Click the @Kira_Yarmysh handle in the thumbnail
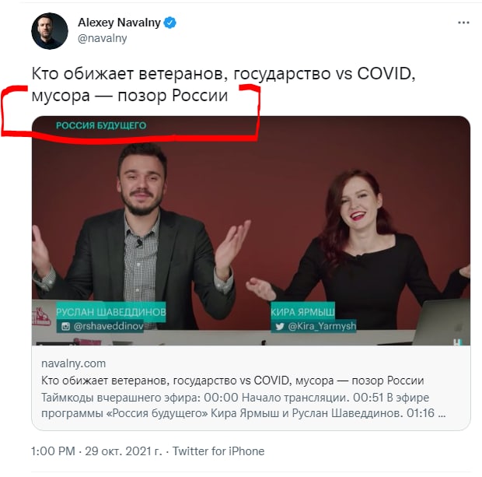Screen dimensions: 482x477 tap(322, 326)
